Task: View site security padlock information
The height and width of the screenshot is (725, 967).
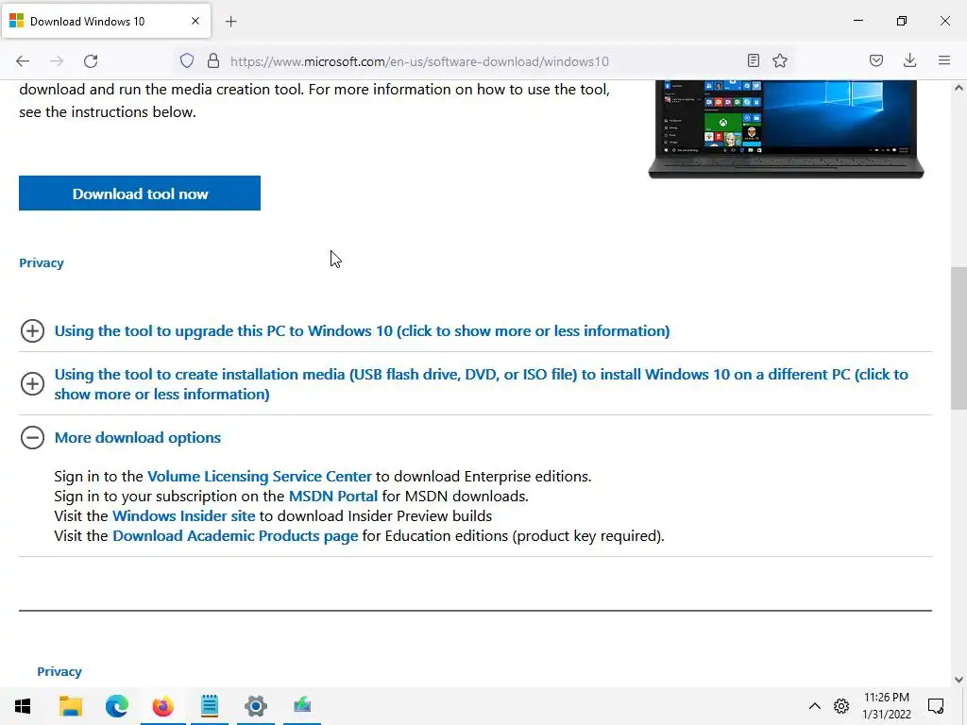Action: (x=213, y=61)
